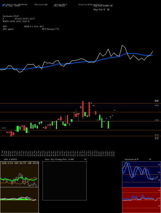161x213 pixels.
Task: Click the 19.62 price axis label
Action: pyautogui.click(x=157, y=106)
